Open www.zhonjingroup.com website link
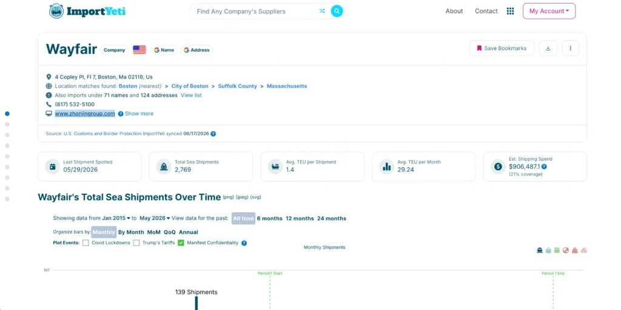Image resolution: width=621 pixels, height=310 pixels. tap(85, 113)
